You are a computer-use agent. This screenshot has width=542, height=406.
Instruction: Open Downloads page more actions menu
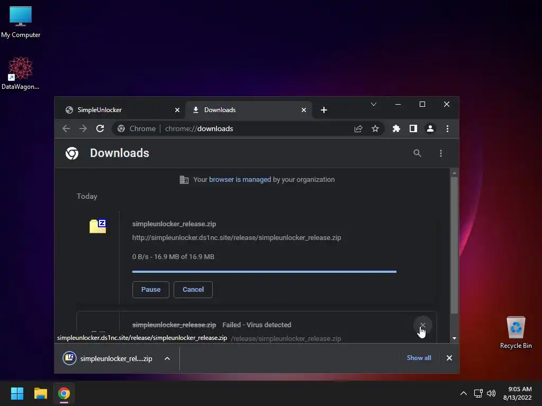tap(441, 153)
